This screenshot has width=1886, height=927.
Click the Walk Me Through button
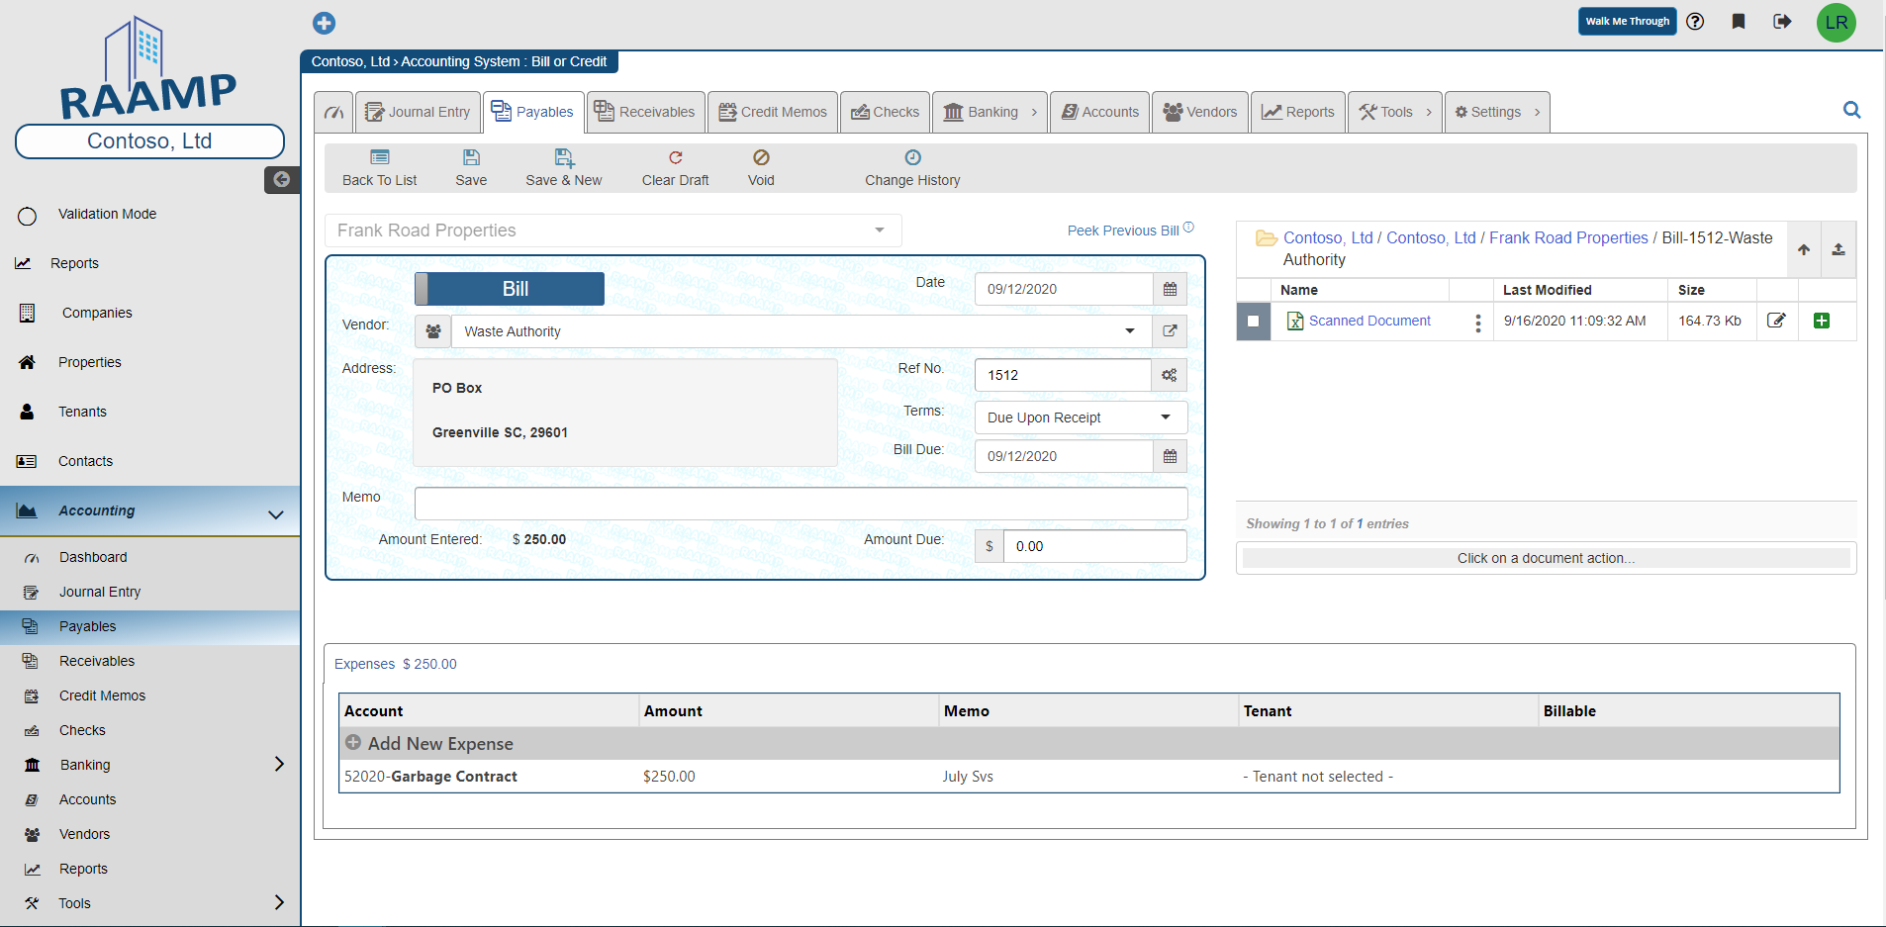pyautogui.click(x=1627, y=22)
